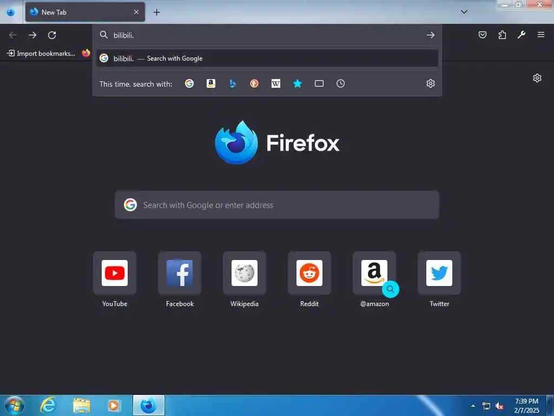
Task: Select the New Tab tab
Action: tap(85, 12)
